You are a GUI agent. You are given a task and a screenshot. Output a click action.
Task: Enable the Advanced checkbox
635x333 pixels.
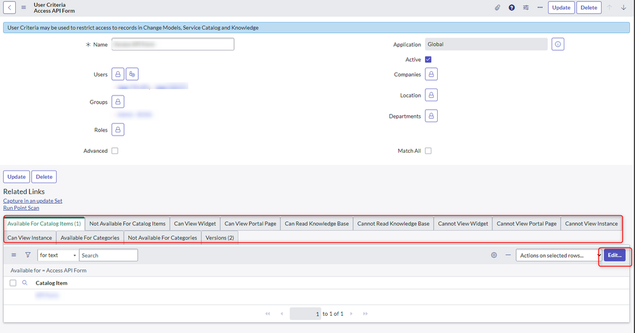pyautogui.click(x=115, y=151)
